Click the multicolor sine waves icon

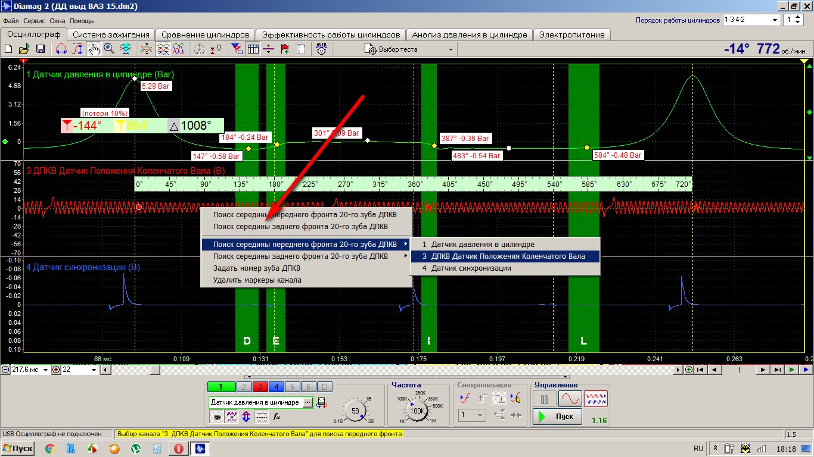pos(178,49)
